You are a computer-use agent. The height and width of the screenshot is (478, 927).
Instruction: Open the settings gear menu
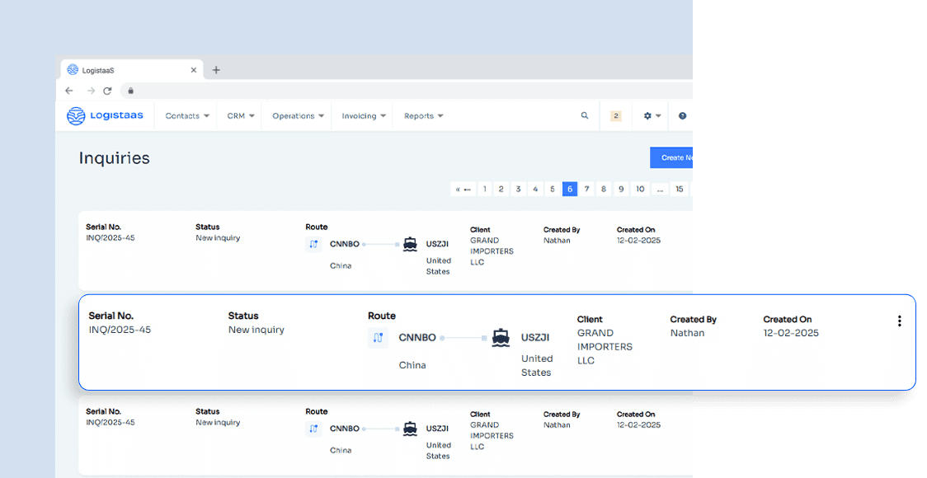click(652, 116)
